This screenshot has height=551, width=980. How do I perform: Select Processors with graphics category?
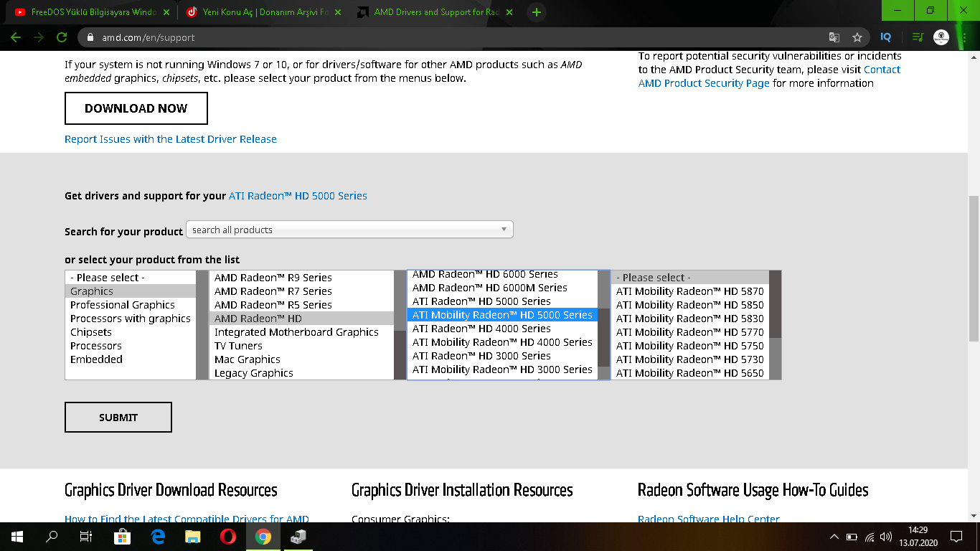(x=131, y=319)
